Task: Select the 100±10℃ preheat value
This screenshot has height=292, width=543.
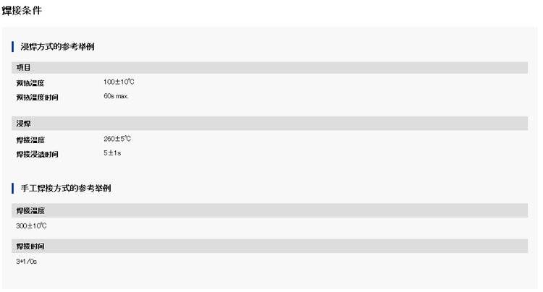Action: tap(119, 82)
